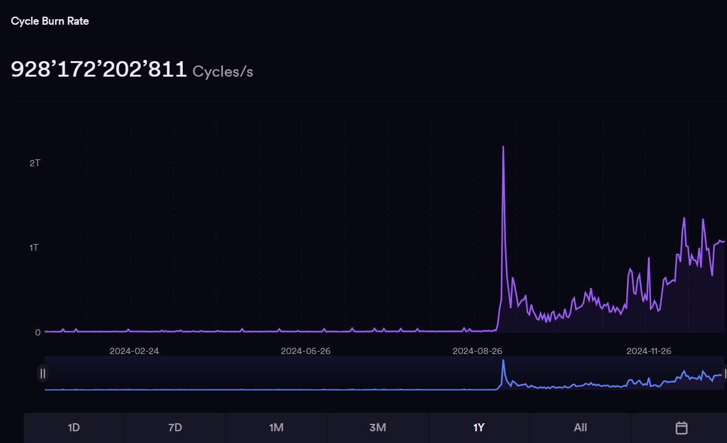Viewport: 727px width, 443px height.
Task: Click the 2024-05-26 axis label
Action: [306, 351]
